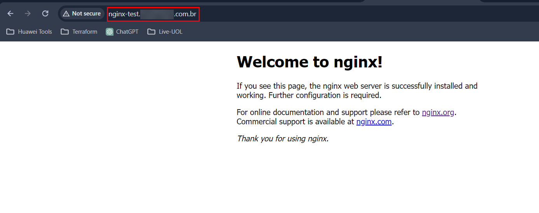Click the Forward navigation arrow
539x213 pixels.
tap(28, 14)
